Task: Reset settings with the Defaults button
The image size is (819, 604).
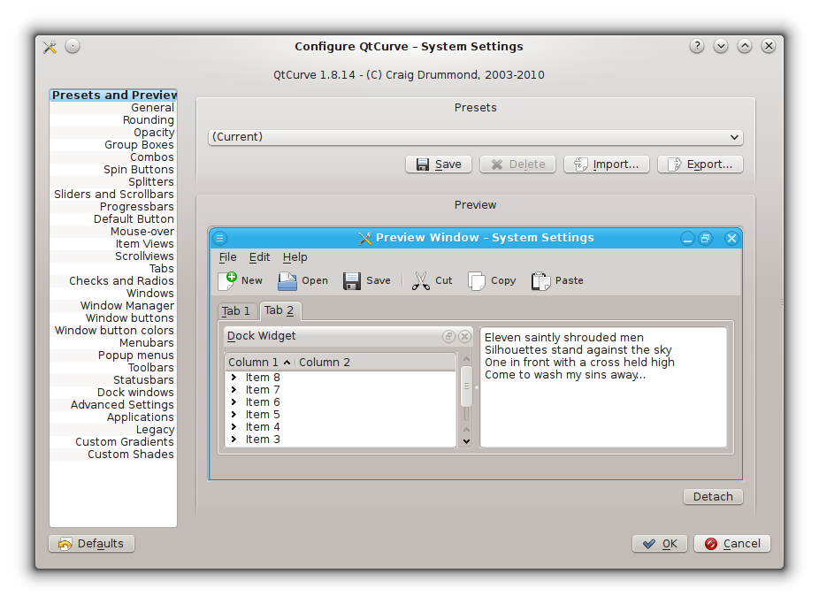Action: 92,543
